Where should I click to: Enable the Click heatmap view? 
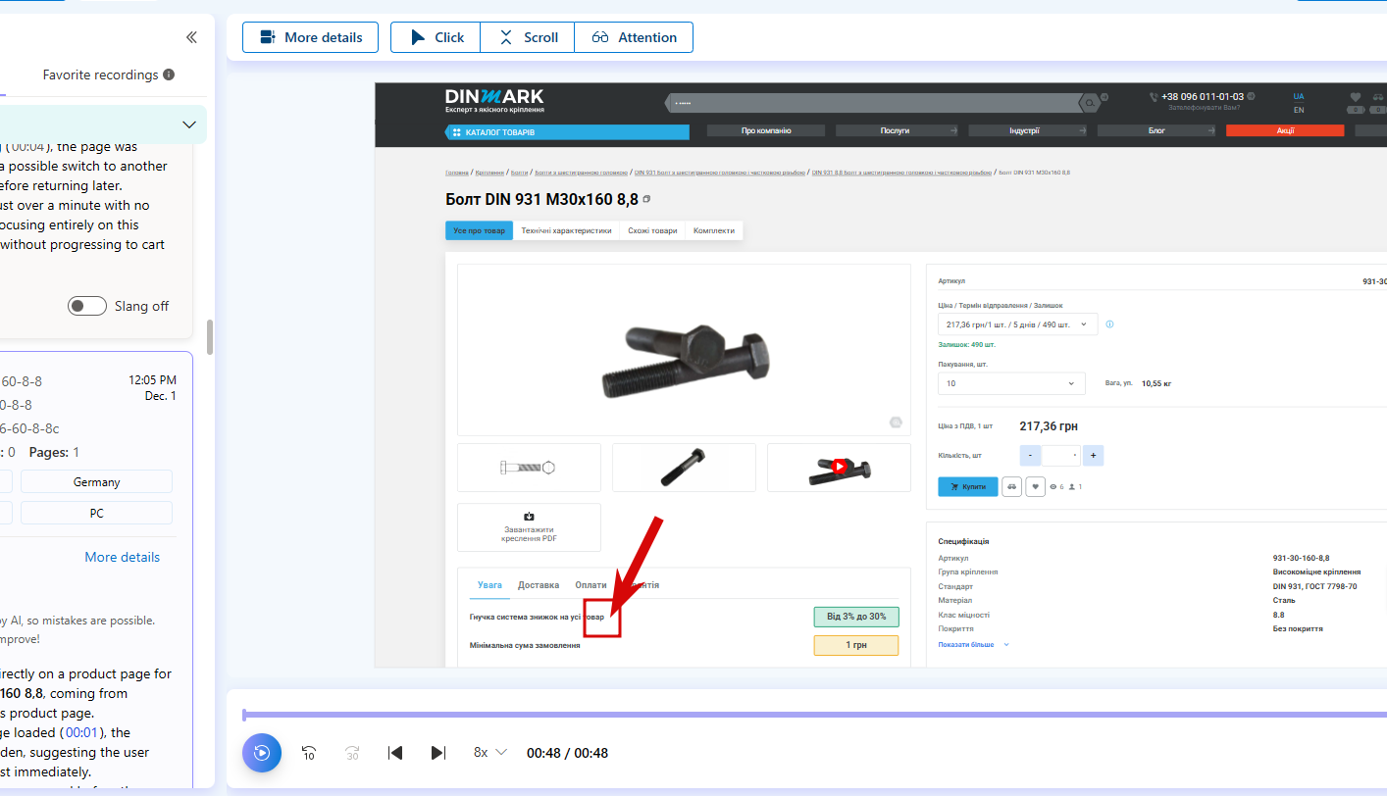436,37
